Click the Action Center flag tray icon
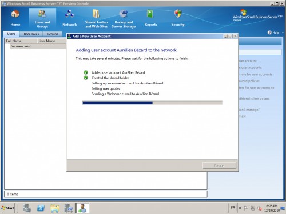Image resolution: width=286 pixels, height=214 pixels. pos(246,208)
